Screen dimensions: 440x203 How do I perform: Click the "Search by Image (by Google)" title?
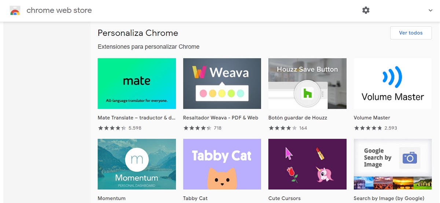389,198
